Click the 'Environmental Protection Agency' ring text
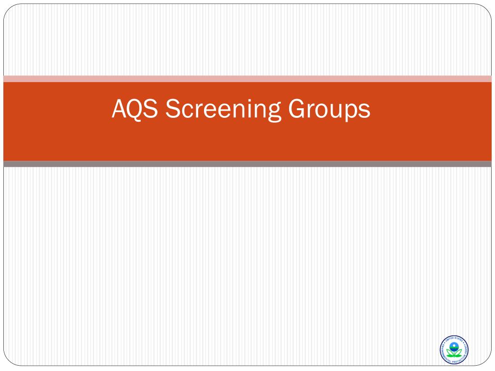The height and width of the screenshot is (371, 495). point(454,360)
